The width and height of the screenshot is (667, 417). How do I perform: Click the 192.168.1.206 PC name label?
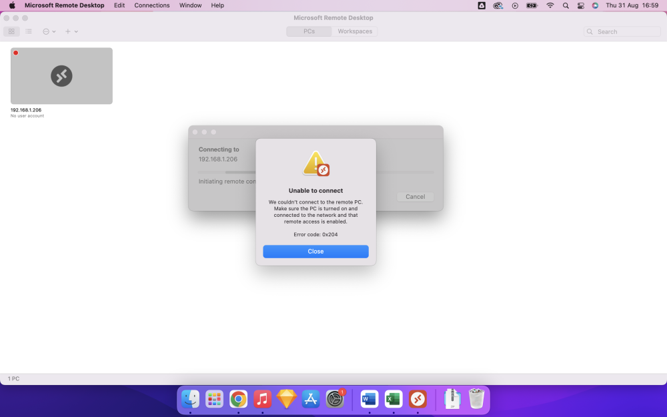point(26,110)
